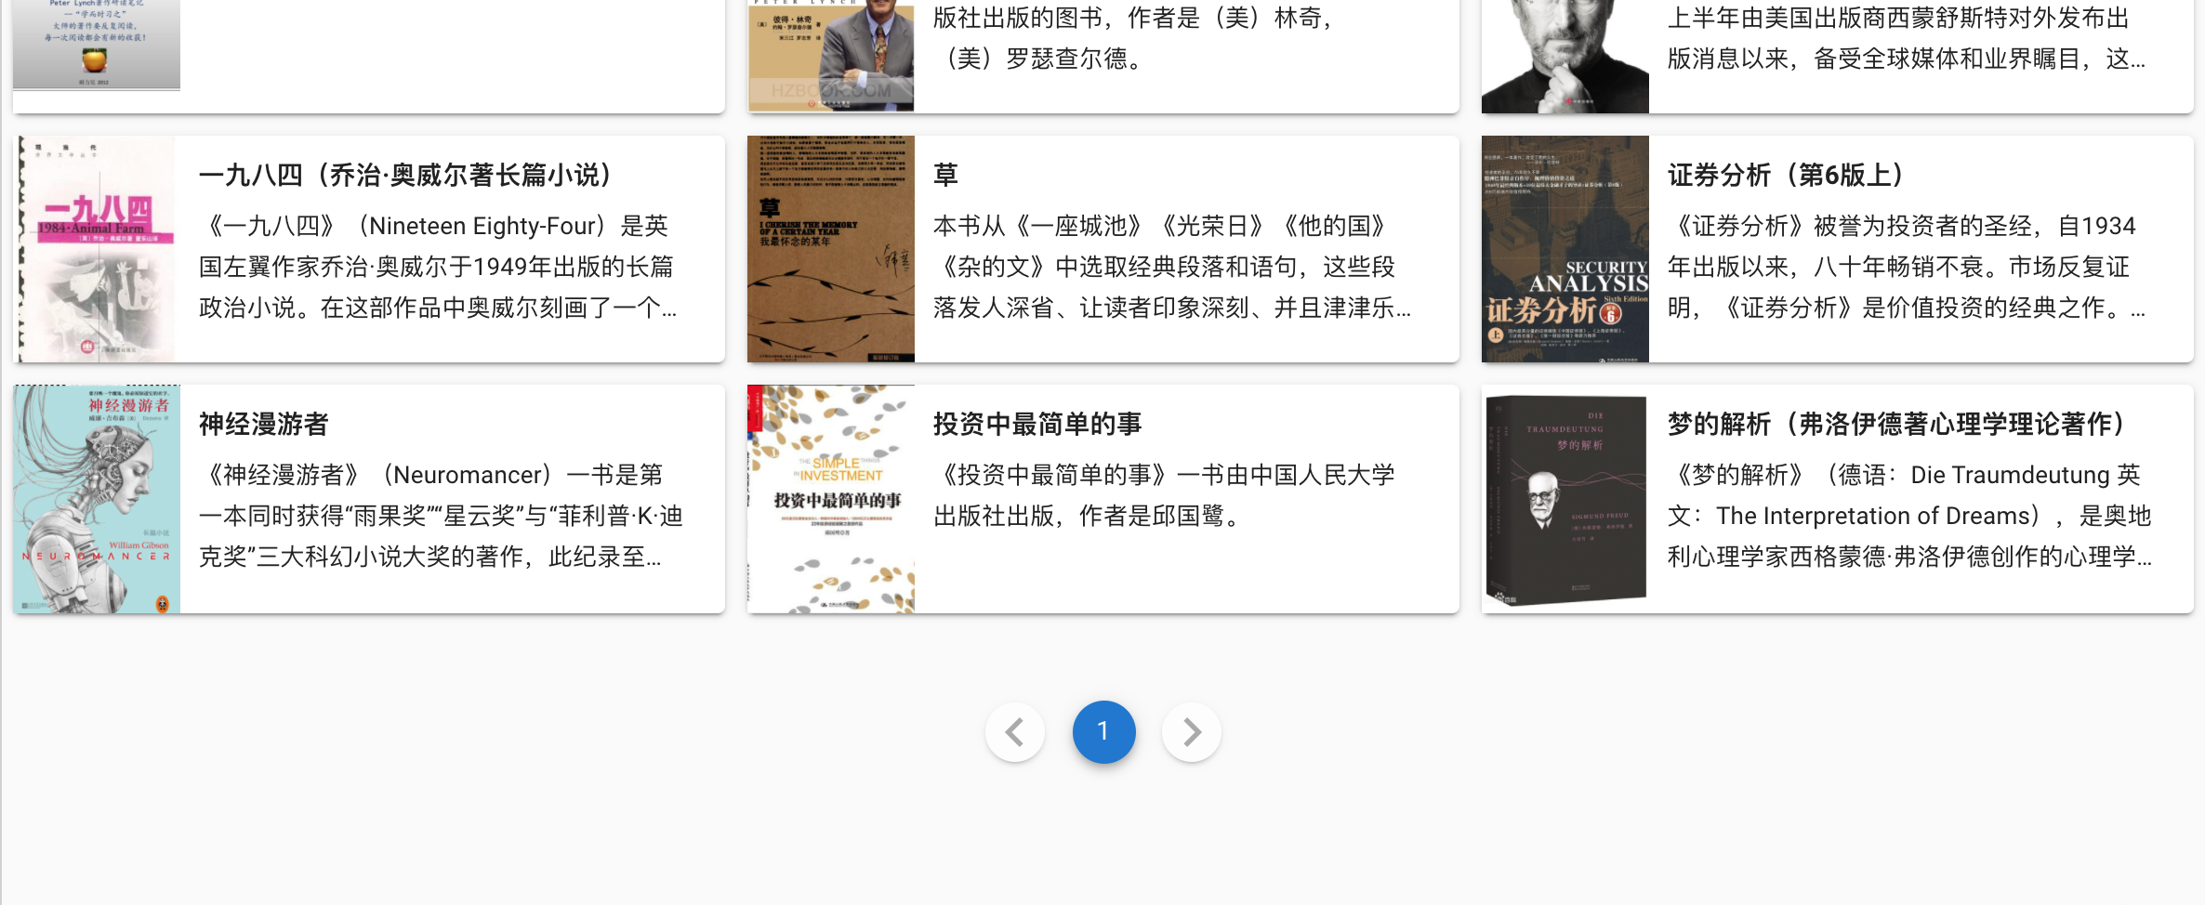Open the 草 book cover image
The height and width of the screenshot is (905, 2205).
click(x=830, y=249)
